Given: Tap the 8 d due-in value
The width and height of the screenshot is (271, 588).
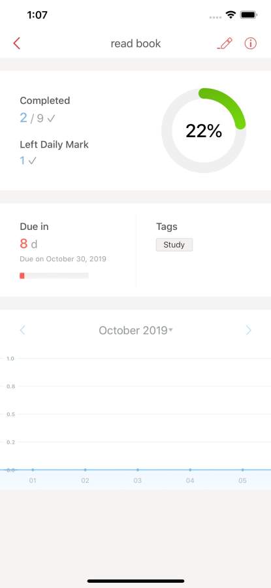Looking at the screenshot, I should coord(29,244).
